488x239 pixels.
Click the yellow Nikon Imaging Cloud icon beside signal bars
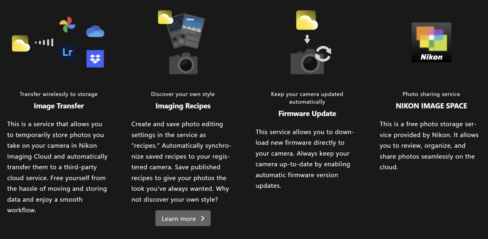pos(21,44)
